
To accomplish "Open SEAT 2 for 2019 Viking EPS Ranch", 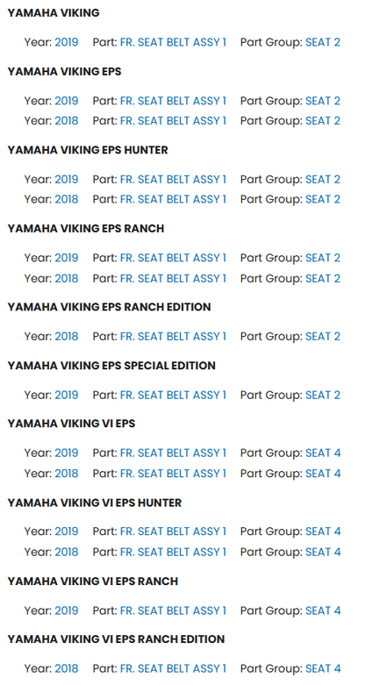I will (323, 258).
